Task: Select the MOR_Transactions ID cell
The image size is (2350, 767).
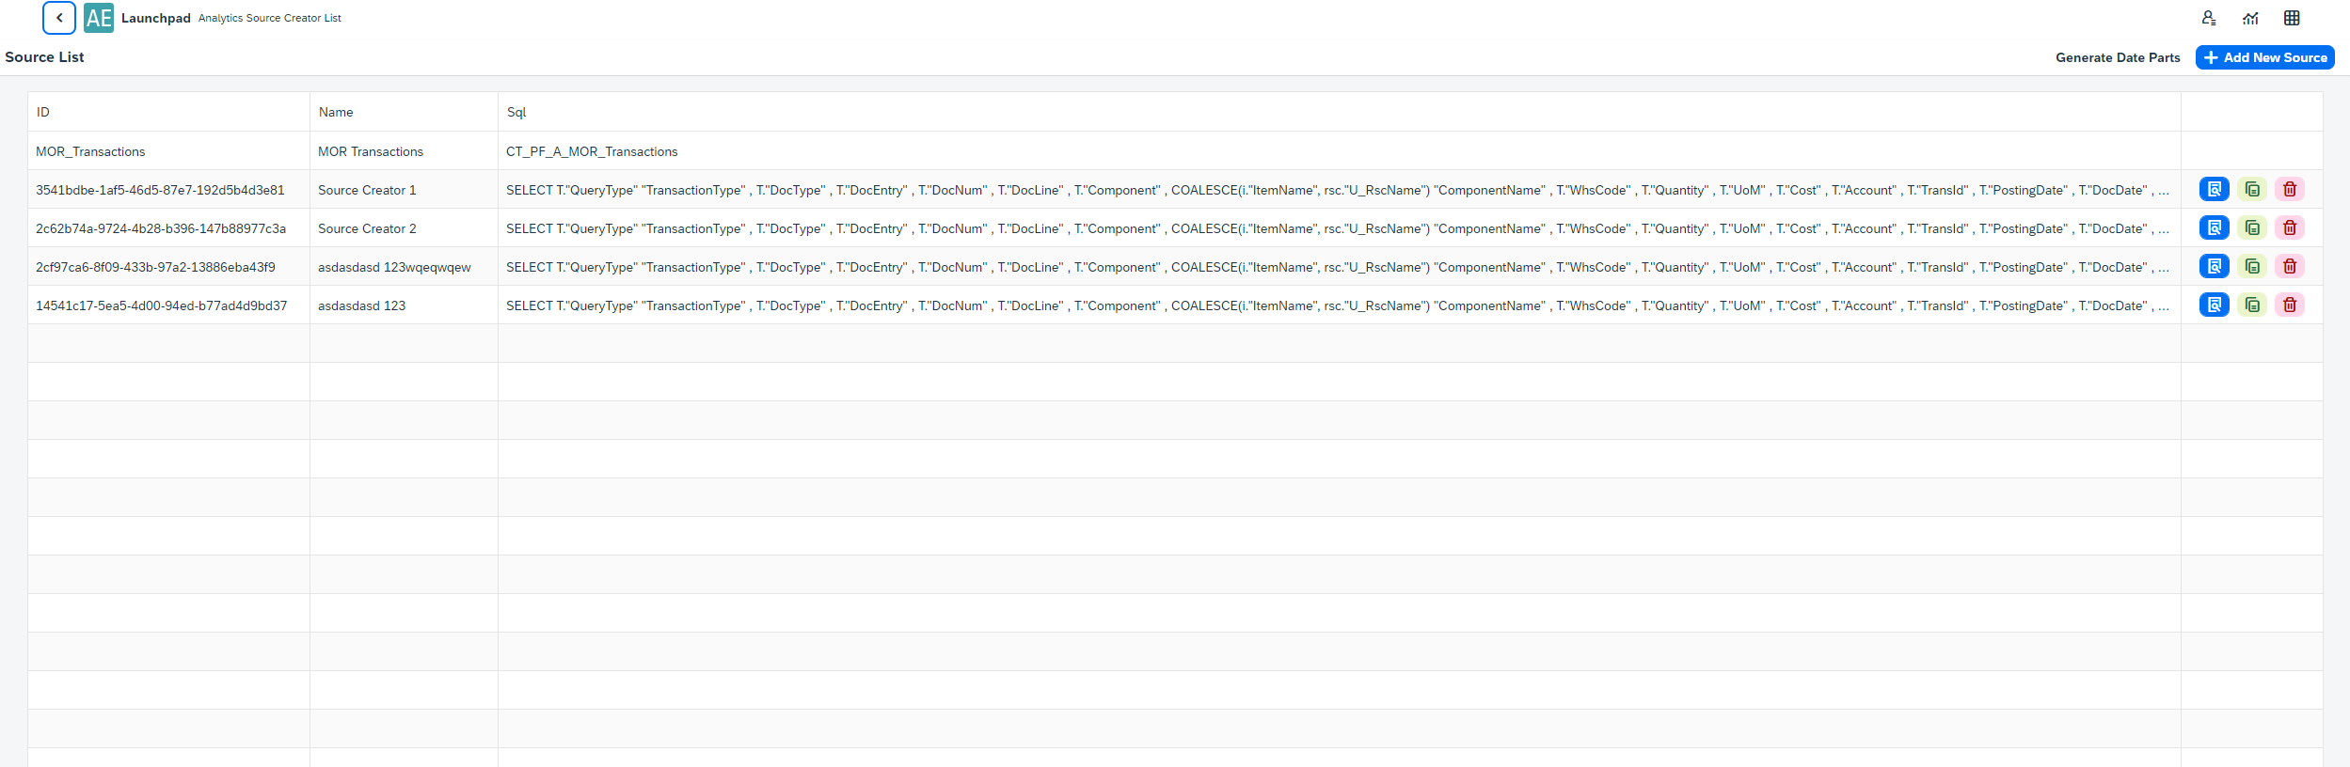Action: (90, 151)
